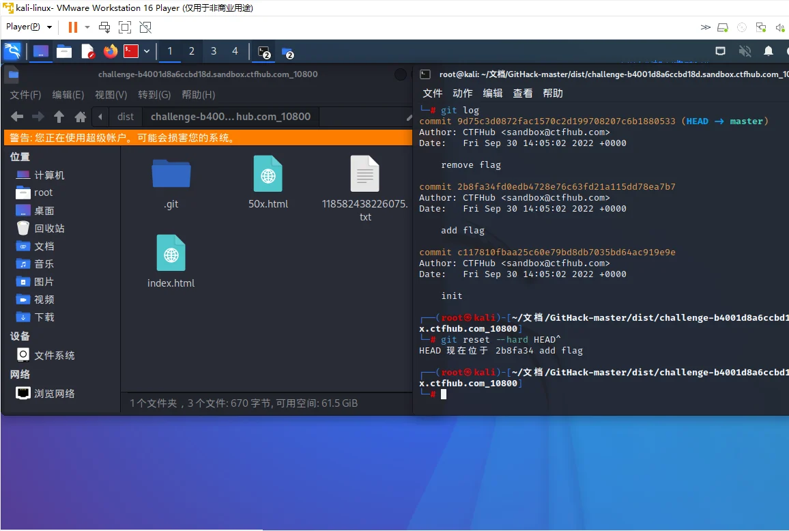Viewport: 789px width, 531px height.
Task: Open the red terminal emulator launcher
Action: 131,51
